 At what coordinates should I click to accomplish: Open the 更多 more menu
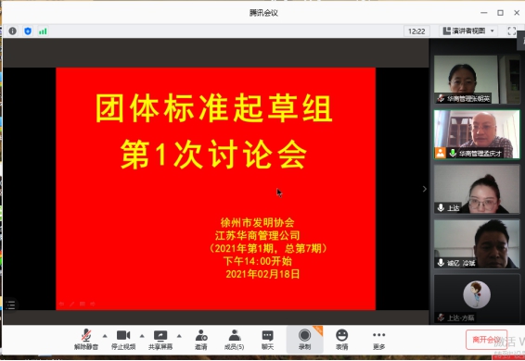coord(378,340)
